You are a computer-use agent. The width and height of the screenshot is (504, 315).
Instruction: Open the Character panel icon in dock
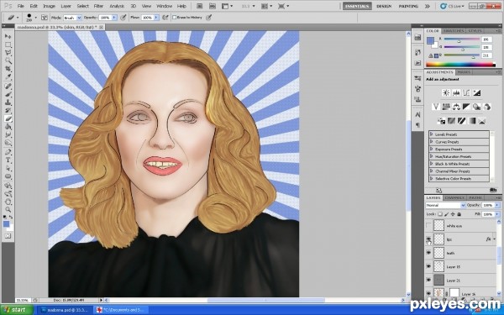(417, 114)
